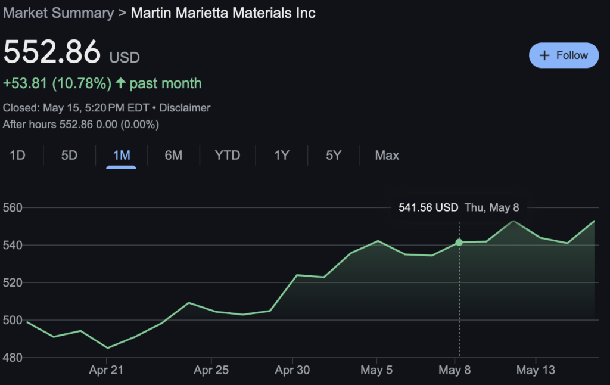Image resolution: width=610 pixels, height=385 pixels.
Task: Click the Apr 30 axis label
Action: point(292,370)
